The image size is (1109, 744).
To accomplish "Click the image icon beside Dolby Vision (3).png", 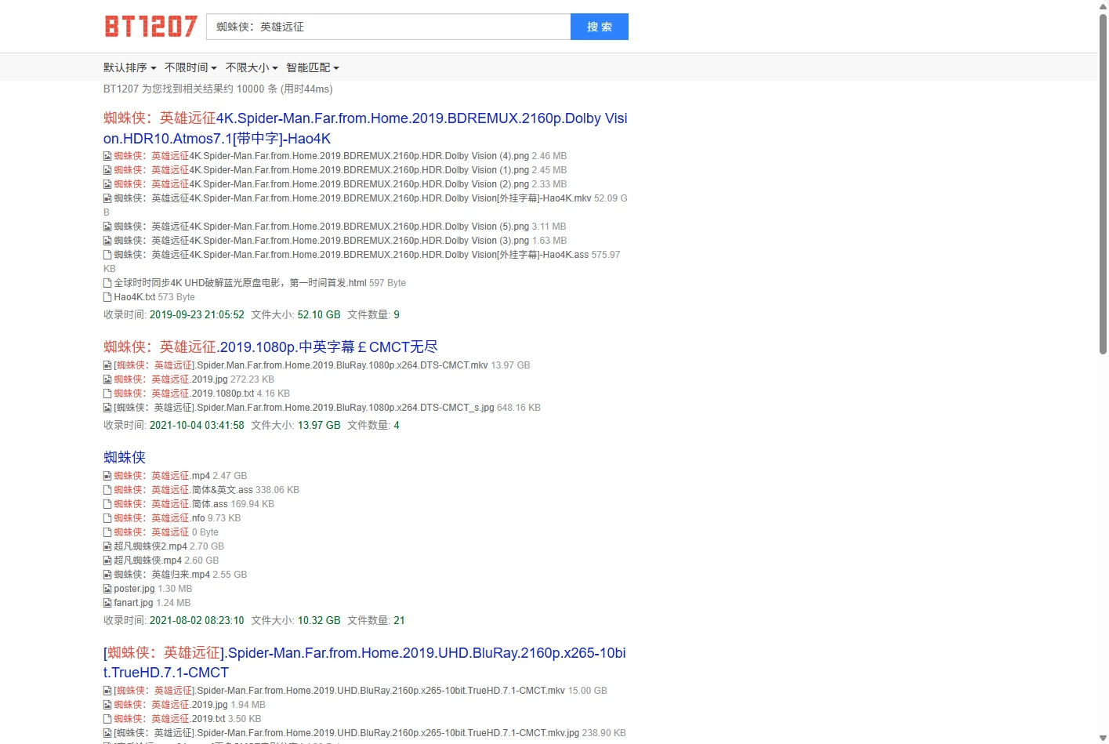I will click(107, 241).
